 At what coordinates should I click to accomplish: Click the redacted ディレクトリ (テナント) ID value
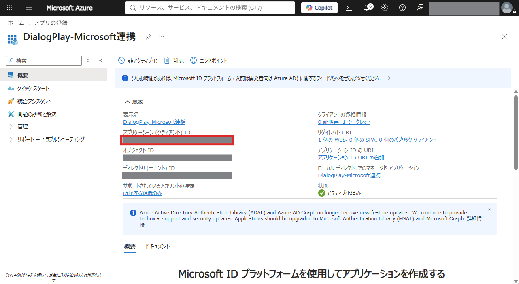[177, 176]
